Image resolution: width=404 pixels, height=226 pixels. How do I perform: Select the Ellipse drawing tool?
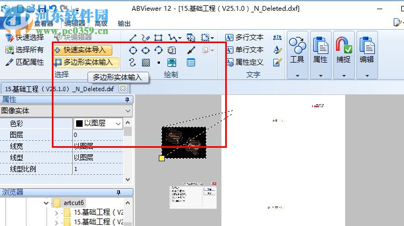146,50
